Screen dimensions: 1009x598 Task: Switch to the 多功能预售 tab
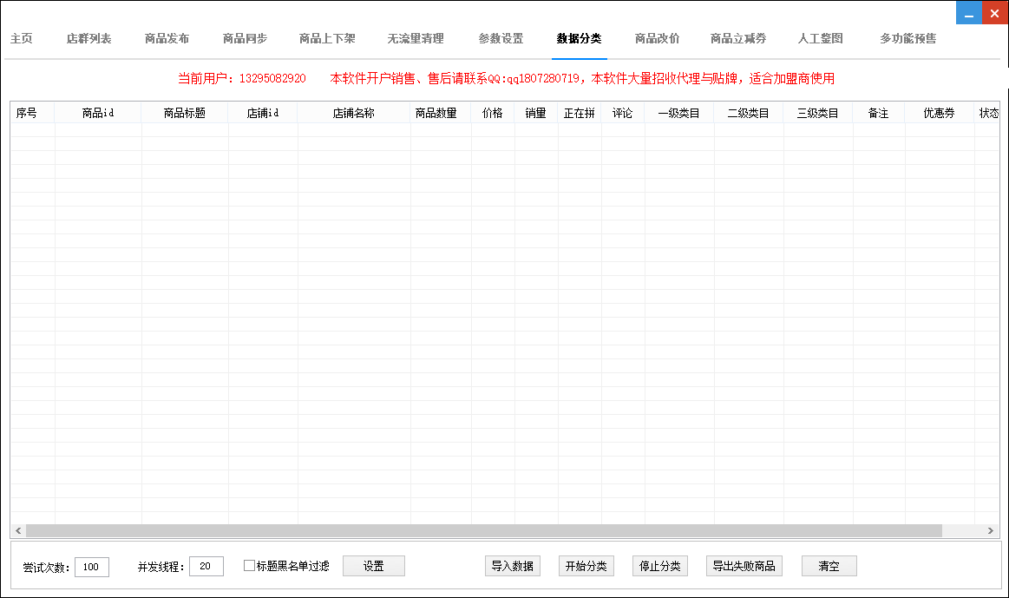click(x=907, y=39)
